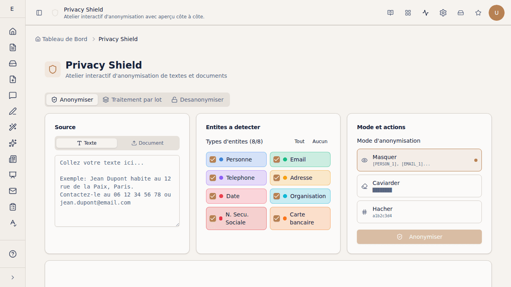Click in the source text area
Screen dimensions: 511x287
(x=117, y=191)
